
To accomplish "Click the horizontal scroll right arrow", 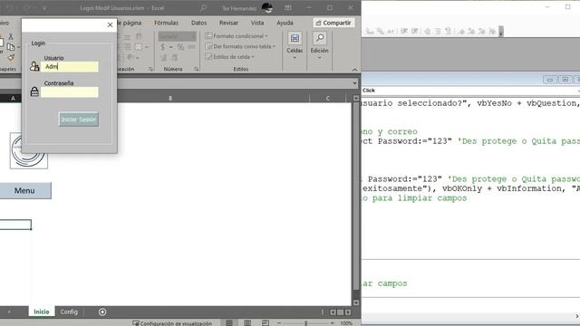I will point(348,312).
